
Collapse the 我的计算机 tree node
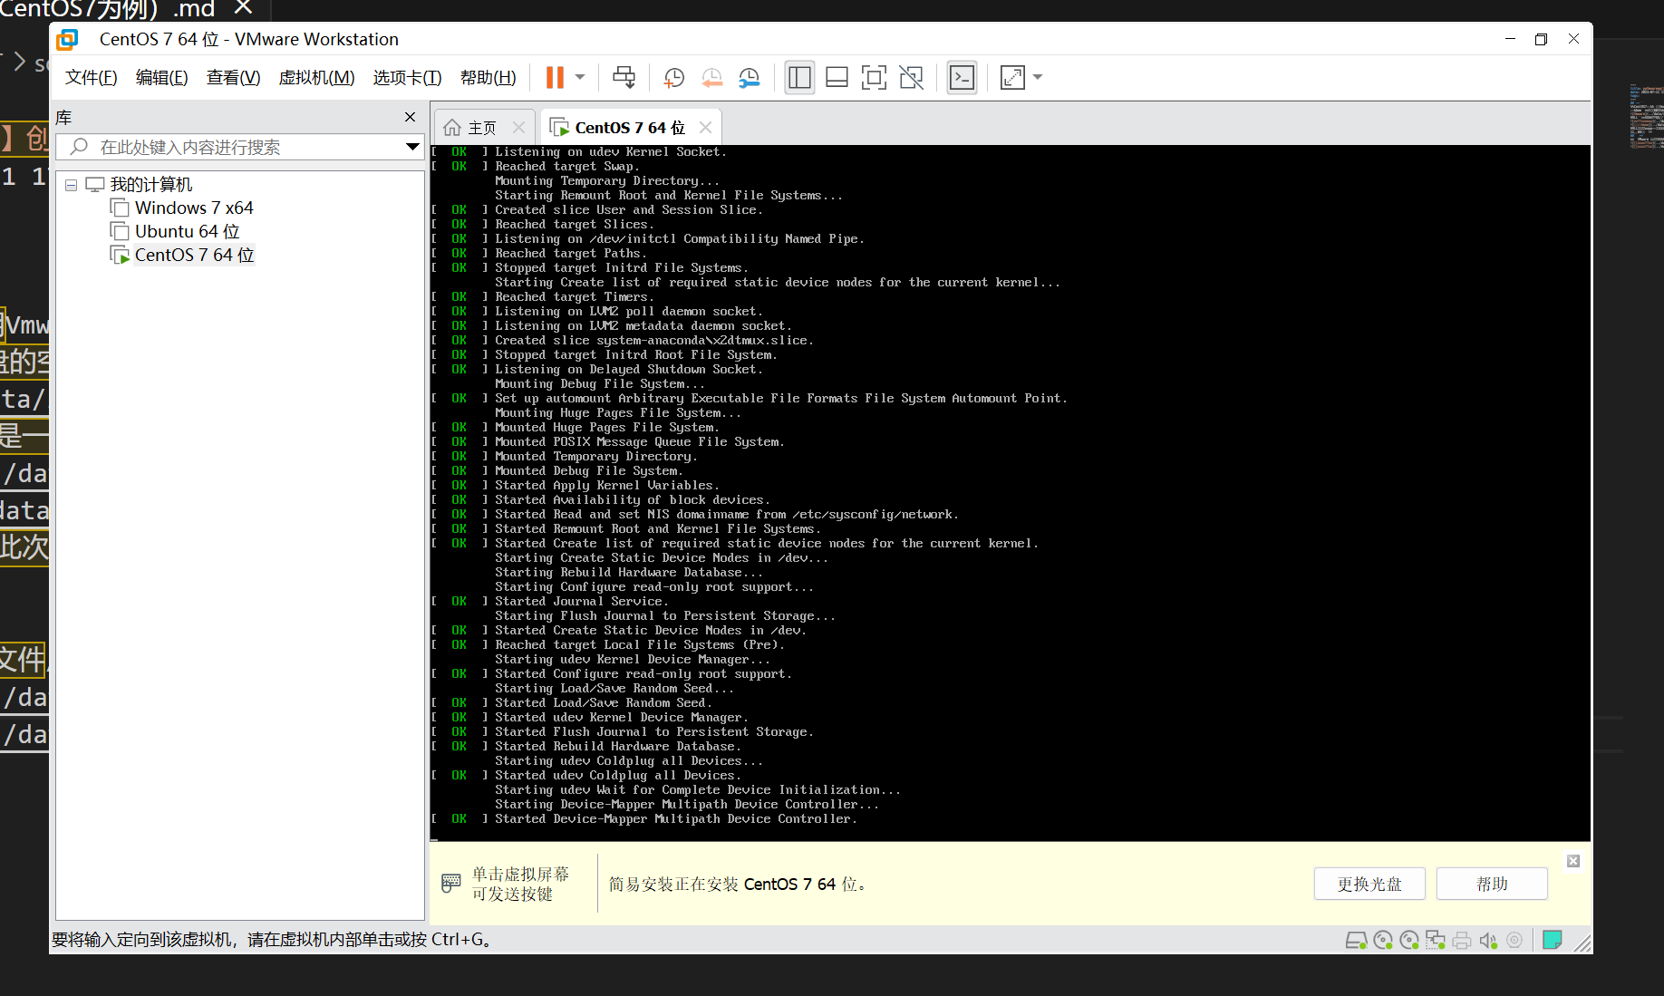click(x=71, y=185)
